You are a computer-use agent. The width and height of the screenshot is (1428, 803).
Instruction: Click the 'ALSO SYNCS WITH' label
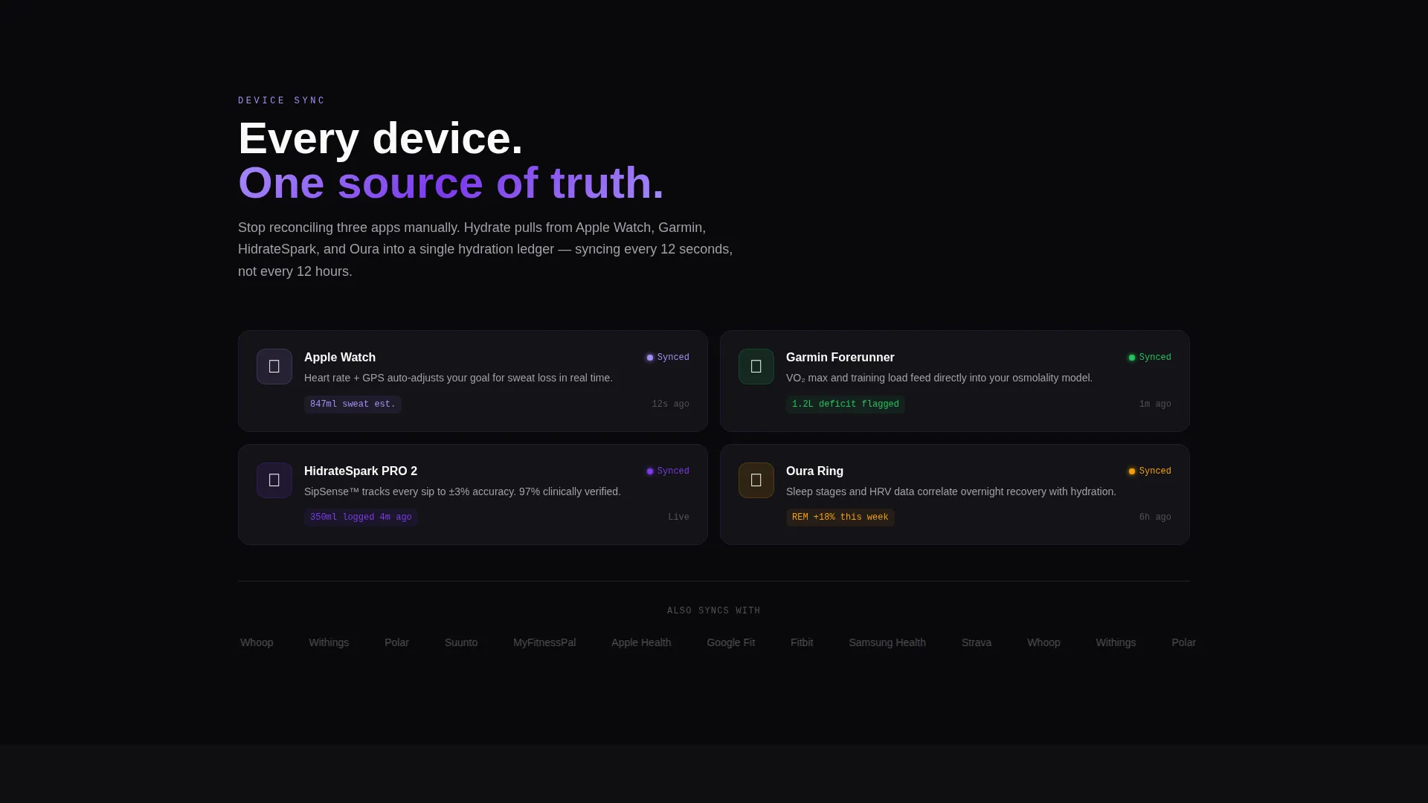[714, 611]
